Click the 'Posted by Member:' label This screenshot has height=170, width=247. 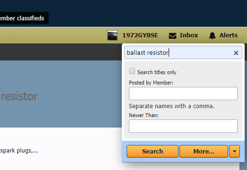coord(151,83)
